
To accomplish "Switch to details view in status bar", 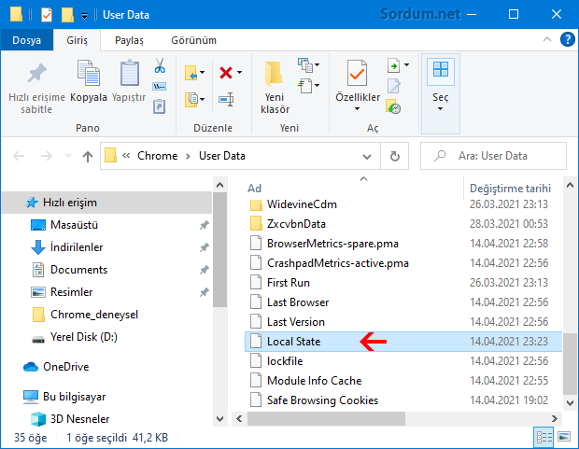I will [544, 437].
